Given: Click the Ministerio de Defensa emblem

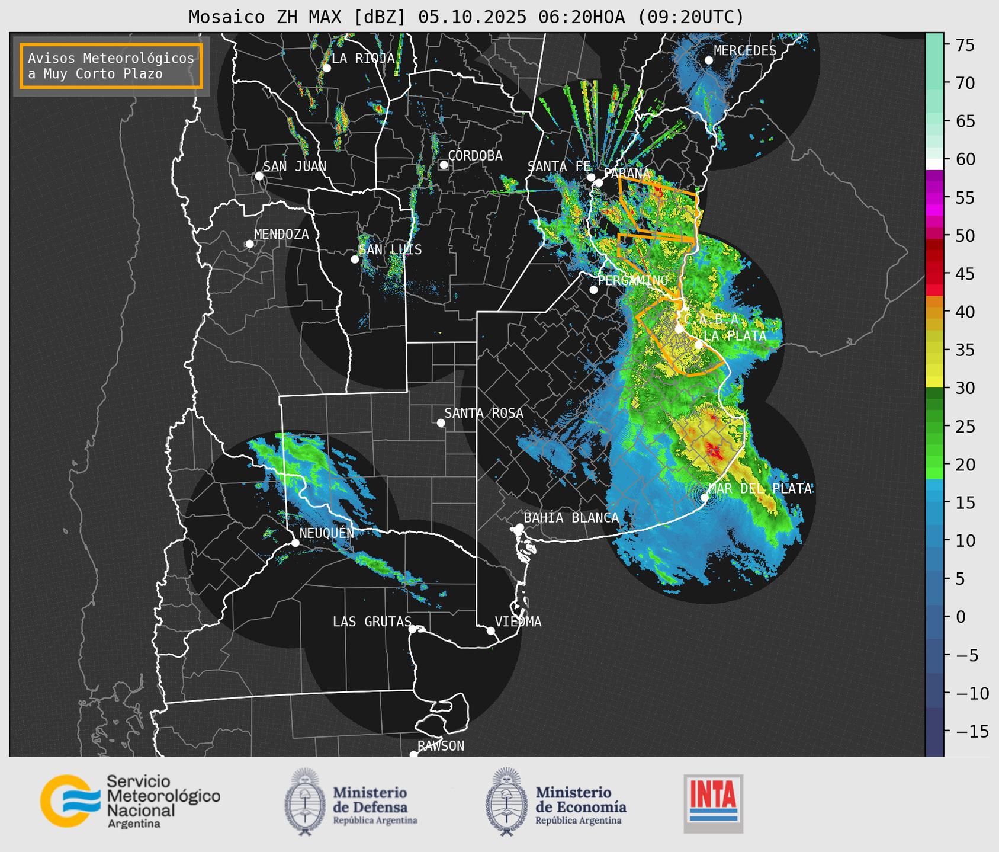Looking at the screenshot, I should (305, 802).
